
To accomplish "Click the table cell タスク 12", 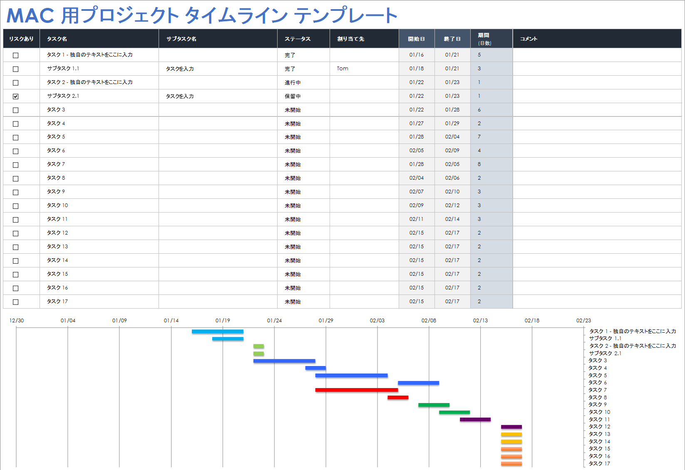I will point(99,233).
